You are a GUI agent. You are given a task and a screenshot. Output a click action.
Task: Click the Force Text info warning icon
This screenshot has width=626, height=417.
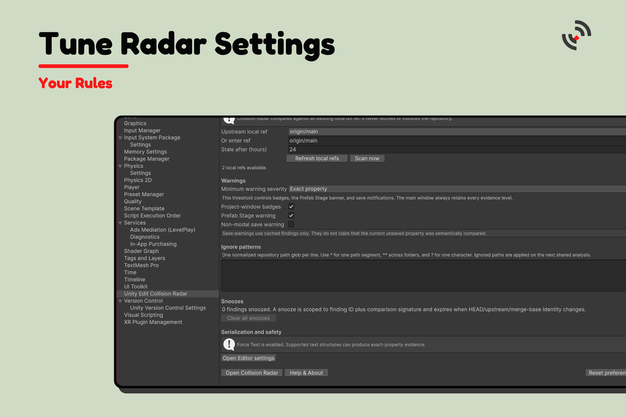point(229,345)
